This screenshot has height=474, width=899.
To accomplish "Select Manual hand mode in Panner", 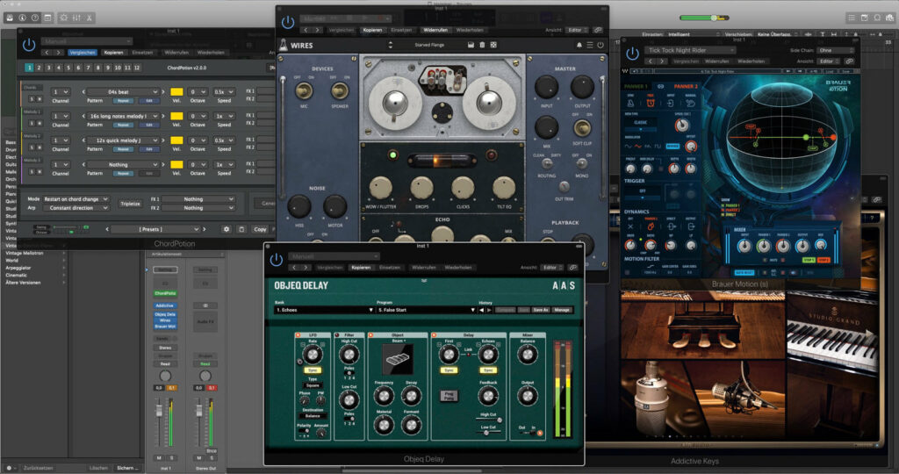I will point(690,104).
